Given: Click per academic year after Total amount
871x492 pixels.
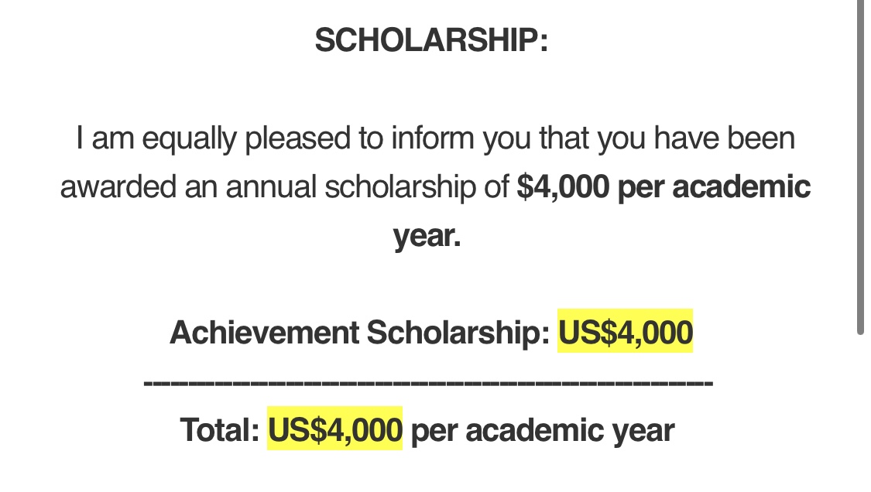Looking at the screenshot, I should click(542, 430).
